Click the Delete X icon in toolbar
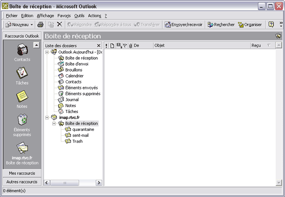285x197 pixels. [x=60, y=24]
